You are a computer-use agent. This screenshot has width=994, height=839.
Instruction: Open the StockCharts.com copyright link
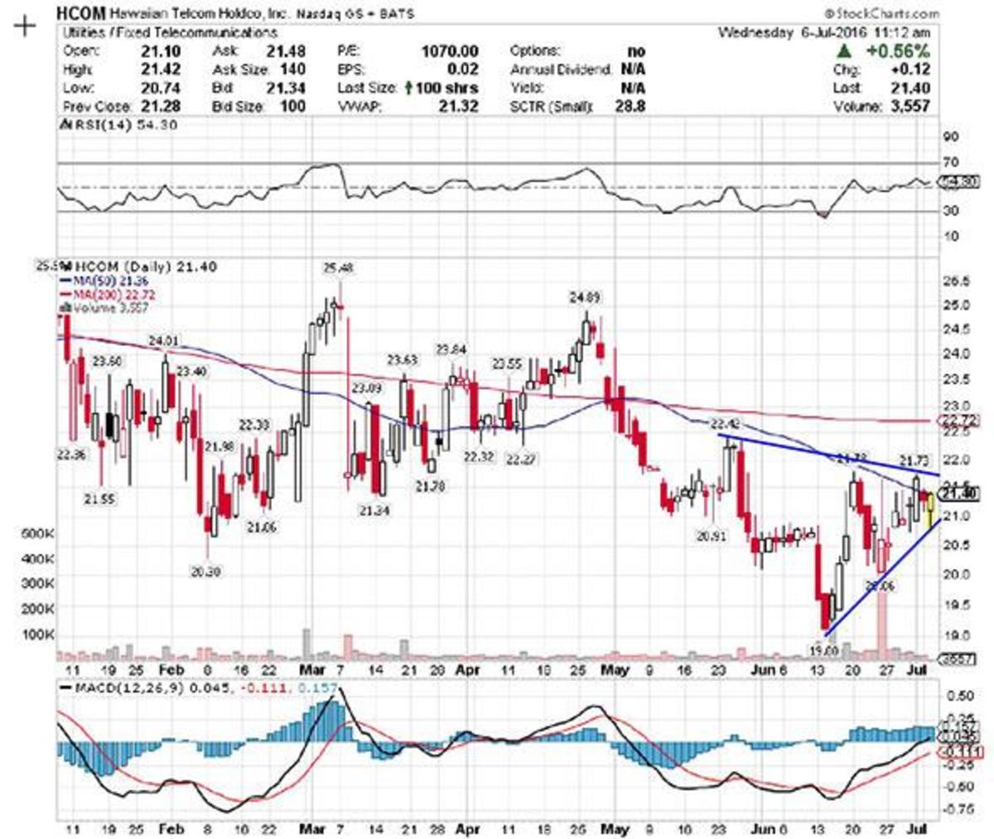(x=881, y=13)
